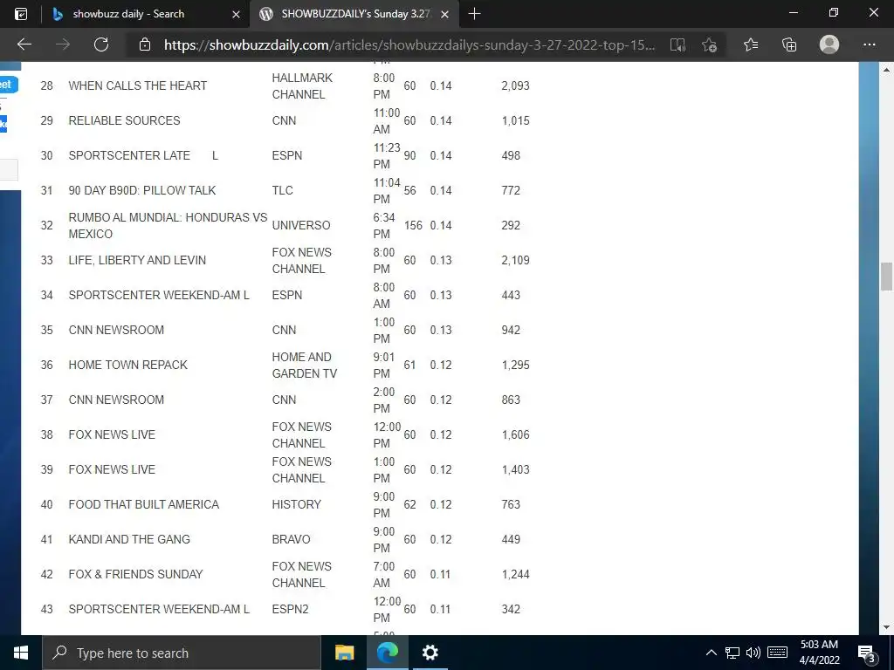Click RUMBO AL MUNDIAL: HONDURAS VS MEXICO

tap(168, 225)
